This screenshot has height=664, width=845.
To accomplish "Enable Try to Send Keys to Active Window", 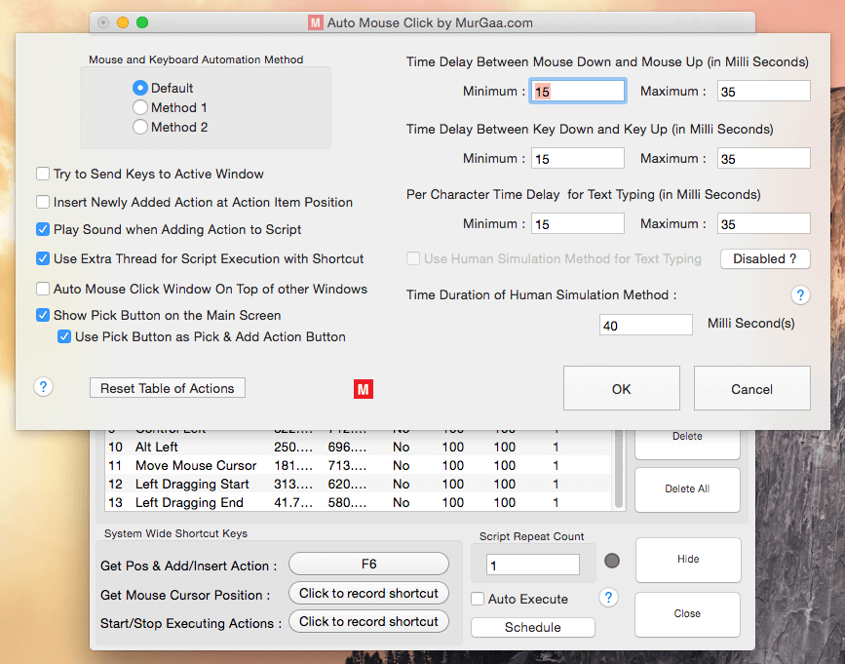I will [43, 174].
